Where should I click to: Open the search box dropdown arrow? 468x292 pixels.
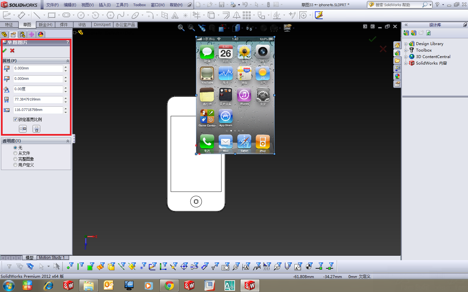[431, 5]
